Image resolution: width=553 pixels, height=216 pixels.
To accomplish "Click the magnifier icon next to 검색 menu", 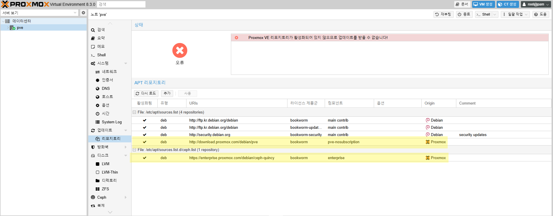I will point(93,30).
